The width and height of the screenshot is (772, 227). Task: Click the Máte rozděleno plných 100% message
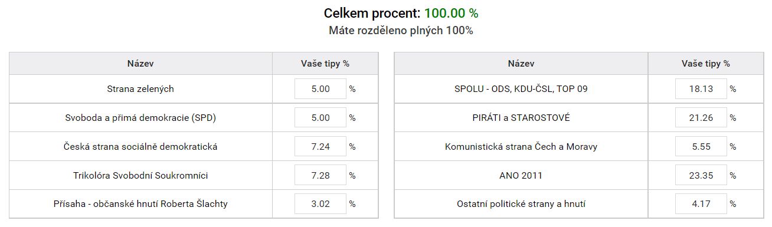[401, 31]
